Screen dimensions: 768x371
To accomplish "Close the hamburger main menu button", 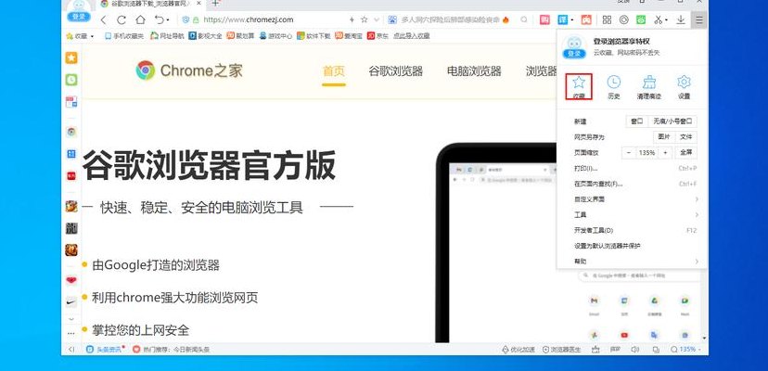I will [x=699, y=19].
